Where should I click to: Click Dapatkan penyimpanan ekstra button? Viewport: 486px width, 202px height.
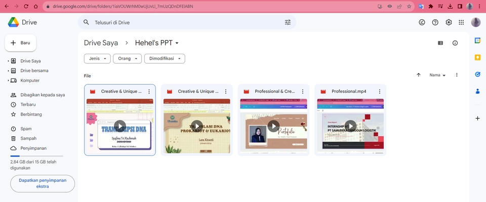coord(43,183)
